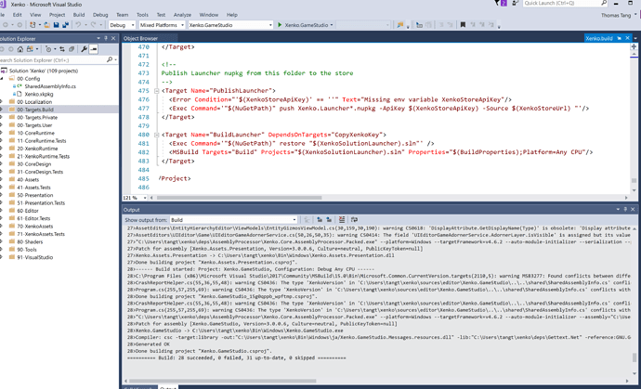Click Go to Previous Message icon in Output
Viewport: 641px width, 389px height.
(x=320, y=219)
